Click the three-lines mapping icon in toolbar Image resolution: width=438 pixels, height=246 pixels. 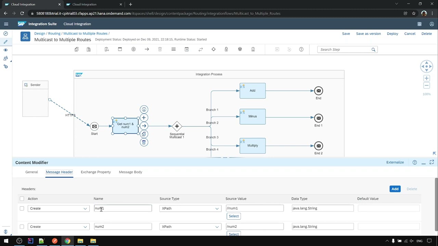pos(173,50)
